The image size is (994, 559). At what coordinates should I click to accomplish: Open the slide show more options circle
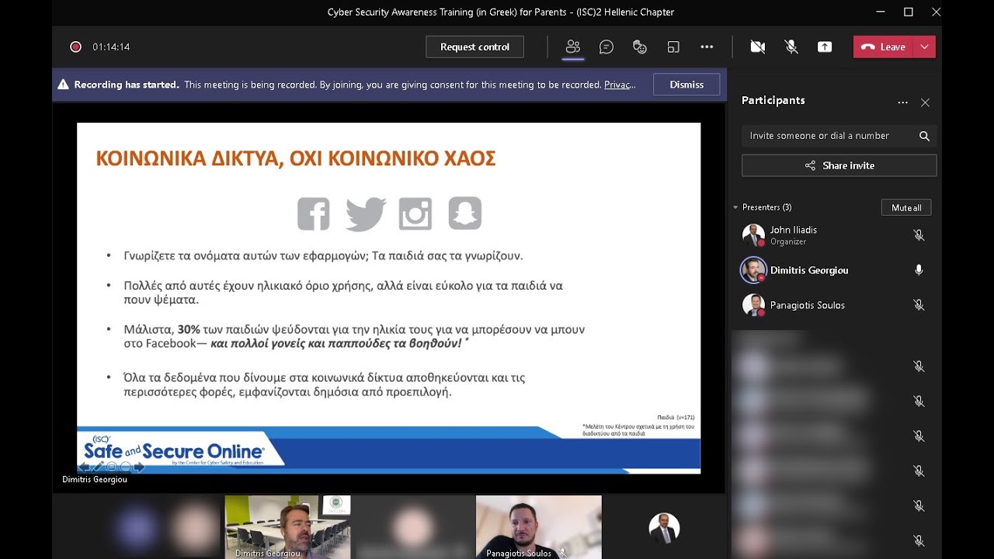tap(125, 467)
